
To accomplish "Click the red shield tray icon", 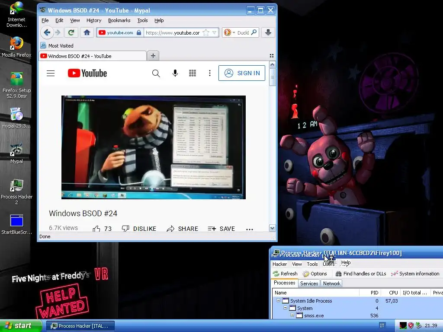I will (411, 326).
